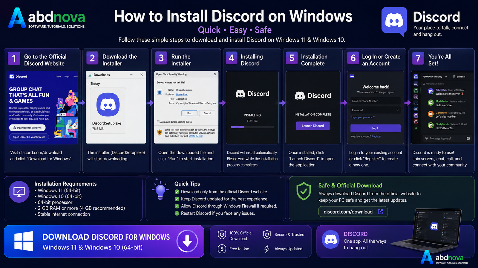Open the Forgot your password? link
This screenshot has height=268, width=478.
[362, 117]
